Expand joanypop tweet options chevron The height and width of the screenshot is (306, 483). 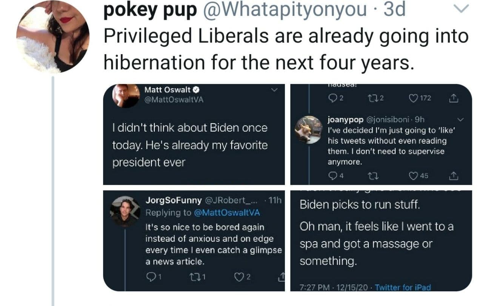(460, 120)
